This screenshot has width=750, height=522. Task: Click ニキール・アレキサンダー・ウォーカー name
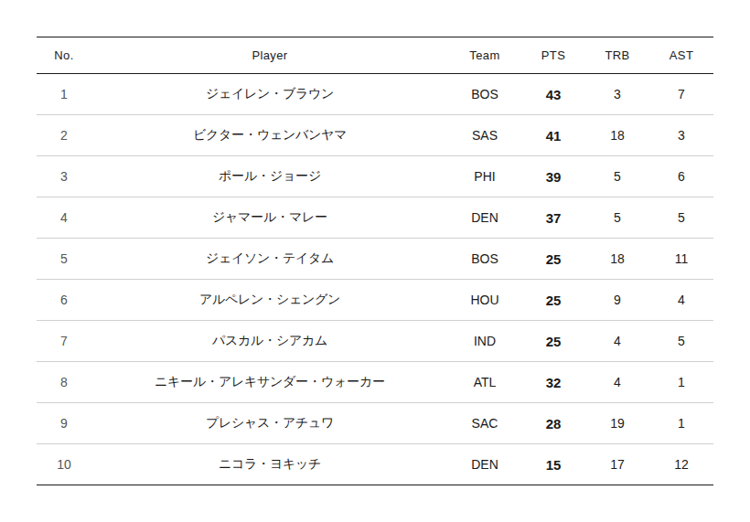[270, 382]
